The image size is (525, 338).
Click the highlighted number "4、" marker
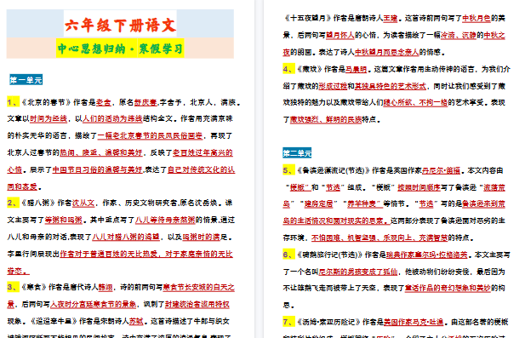pos(288,69)
